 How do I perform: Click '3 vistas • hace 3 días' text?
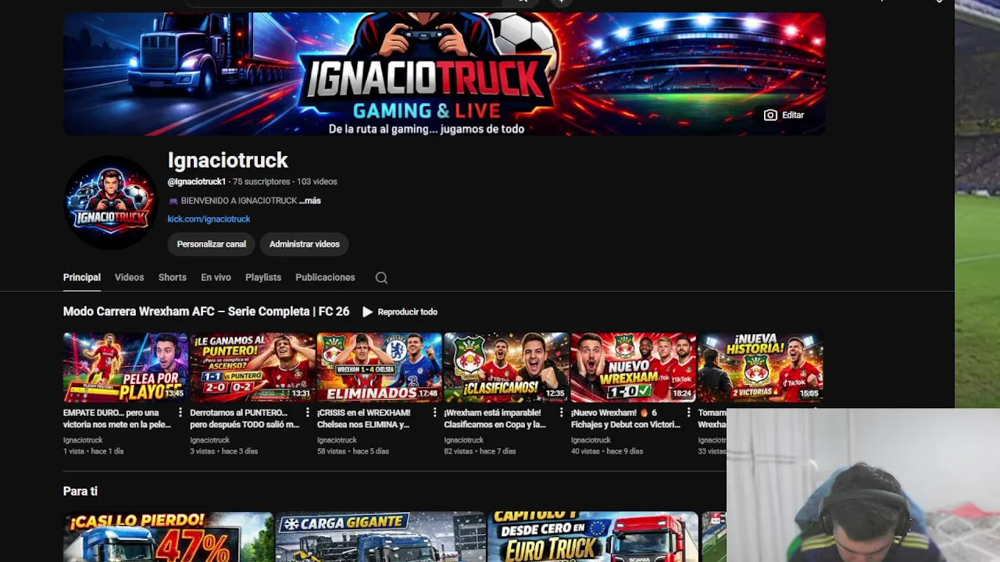tap(223, 451)
